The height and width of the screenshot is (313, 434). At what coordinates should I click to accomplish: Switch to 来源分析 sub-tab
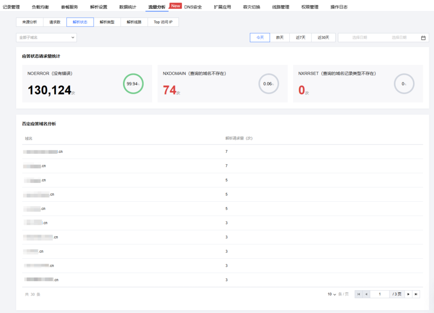point(30,22)
